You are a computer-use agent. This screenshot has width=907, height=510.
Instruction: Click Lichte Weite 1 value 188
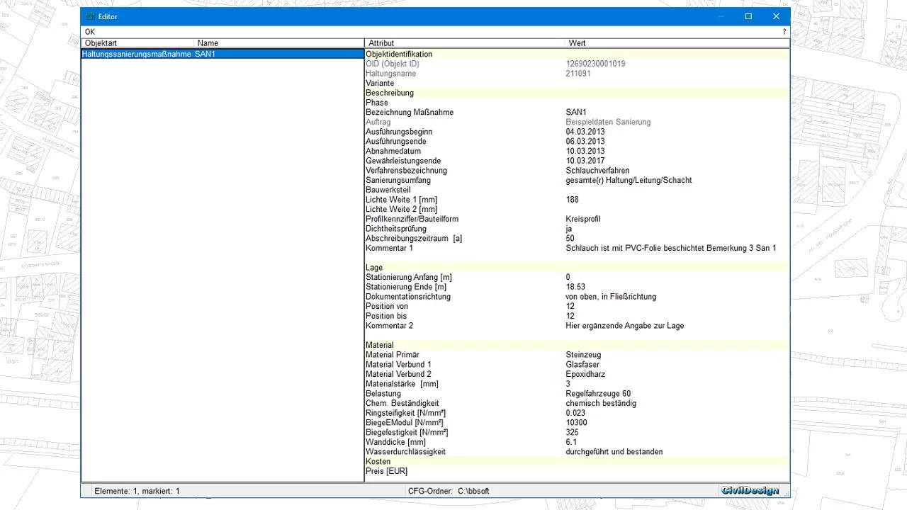(x=573, y=200)
